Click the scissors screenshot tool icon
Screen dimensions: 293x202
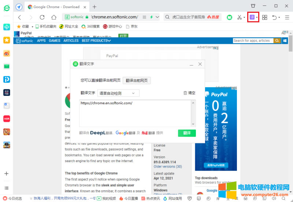click(x=239, y=17)
